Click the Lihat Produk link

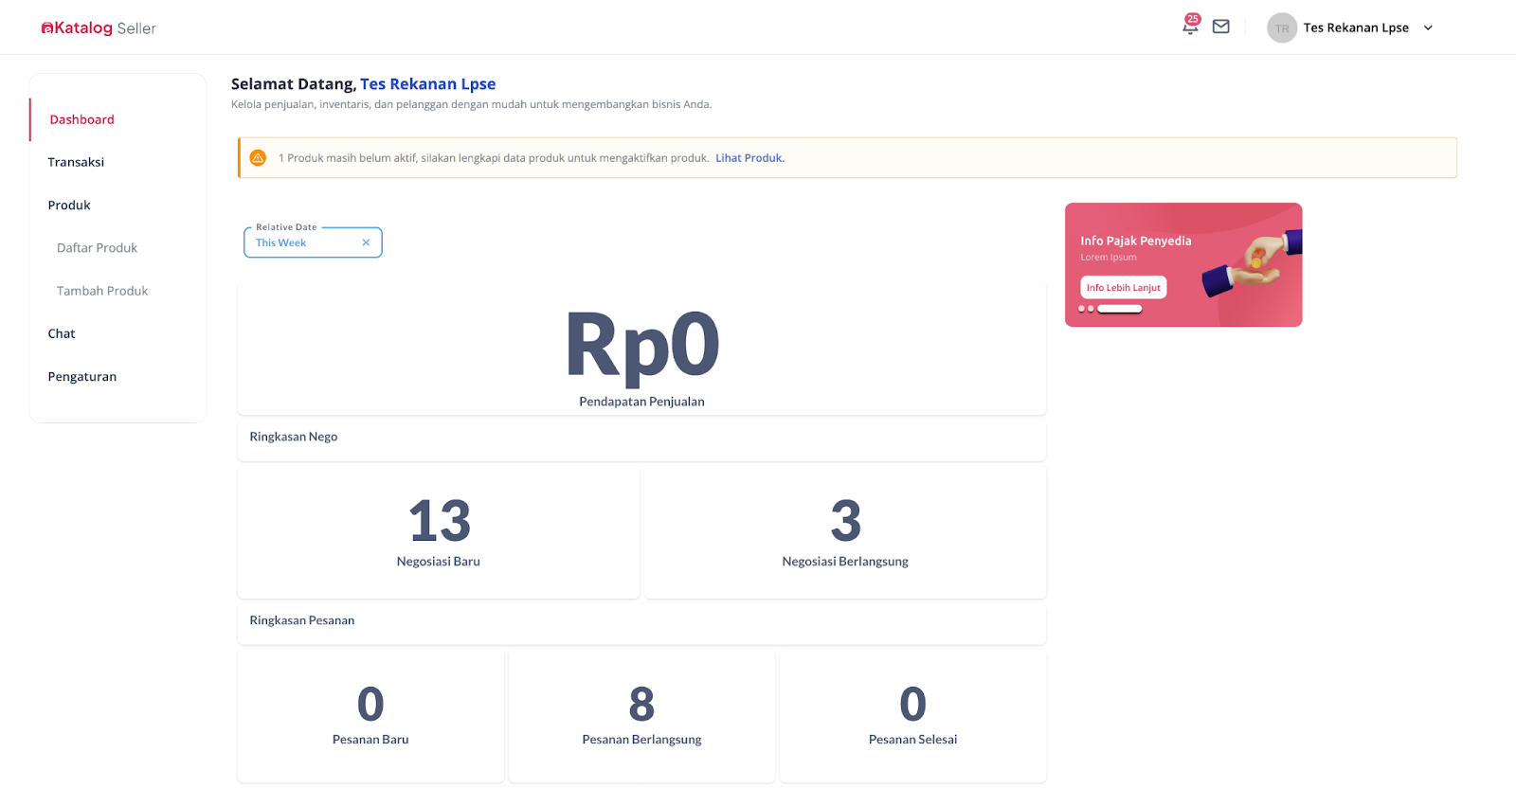point(749,158)
